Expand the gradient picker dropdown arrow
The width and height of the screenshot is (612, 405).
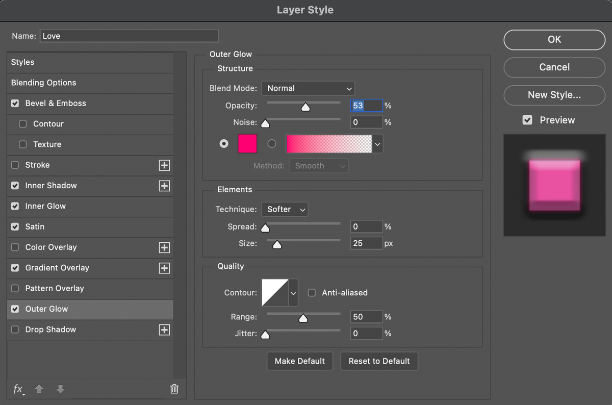pos(377,144)
